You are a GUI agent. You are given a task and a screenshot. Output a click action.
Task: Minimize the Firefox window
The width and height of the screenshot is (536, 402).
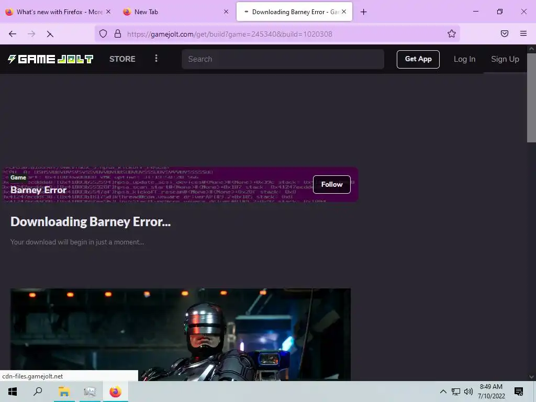[475, 12]
